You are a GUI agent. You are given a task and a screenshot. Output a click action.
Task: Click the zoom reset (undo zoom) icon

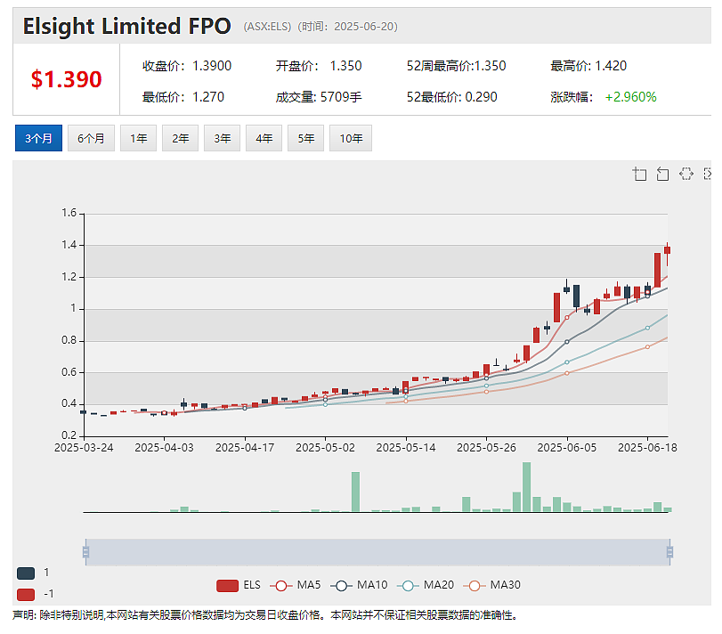point(662,174)
